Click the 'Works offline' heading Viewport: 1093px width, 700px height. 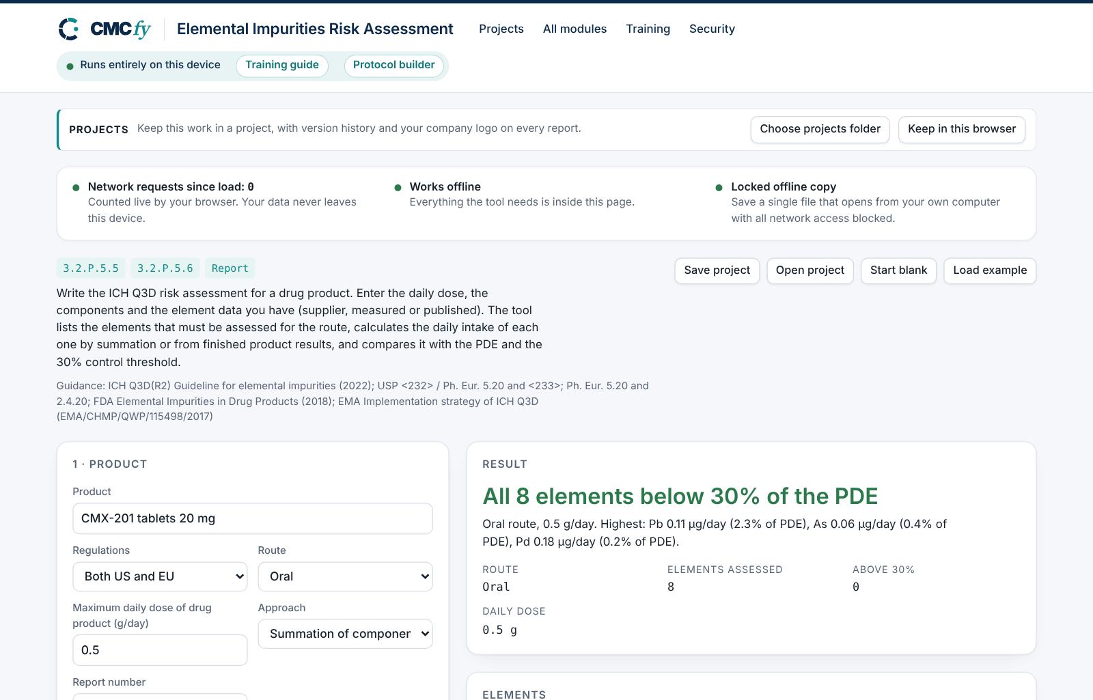click(445, 186)
